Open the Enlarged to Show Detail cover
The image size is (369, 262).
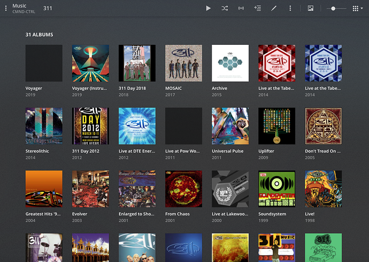tap(137, 189)
